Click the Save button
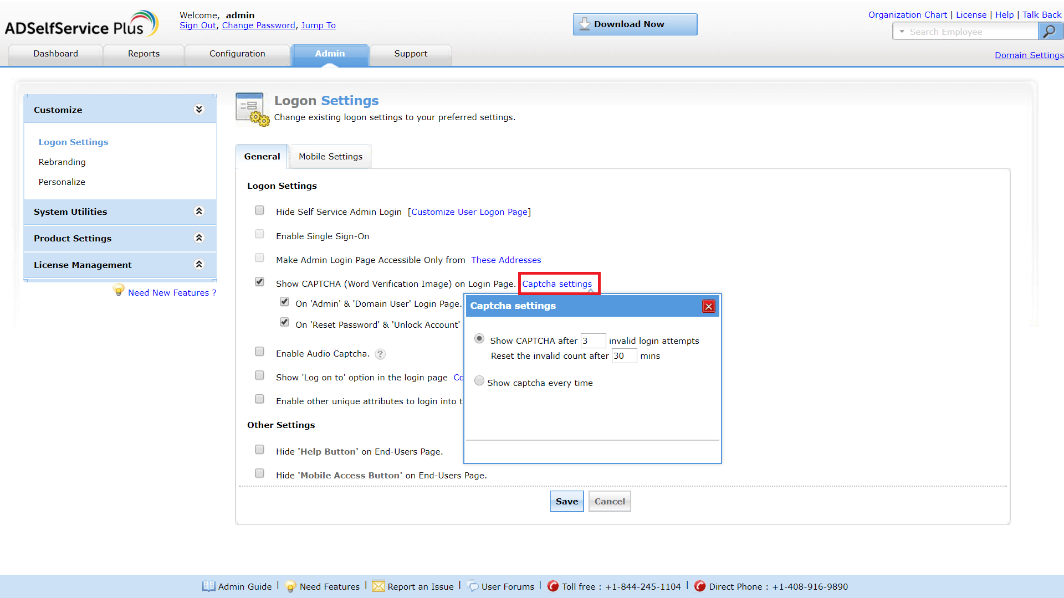 pos(566,501)
